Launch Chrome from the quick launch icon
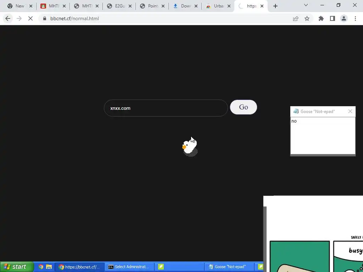Viewport: 363px width, 272px height. coord(41,267)
